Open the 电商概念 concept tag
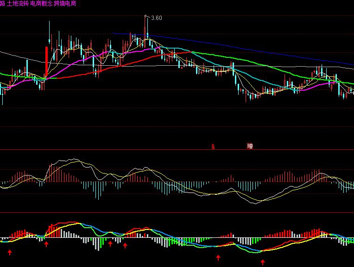This screenshot has width=354, height=267. click(x=41, y=3)
